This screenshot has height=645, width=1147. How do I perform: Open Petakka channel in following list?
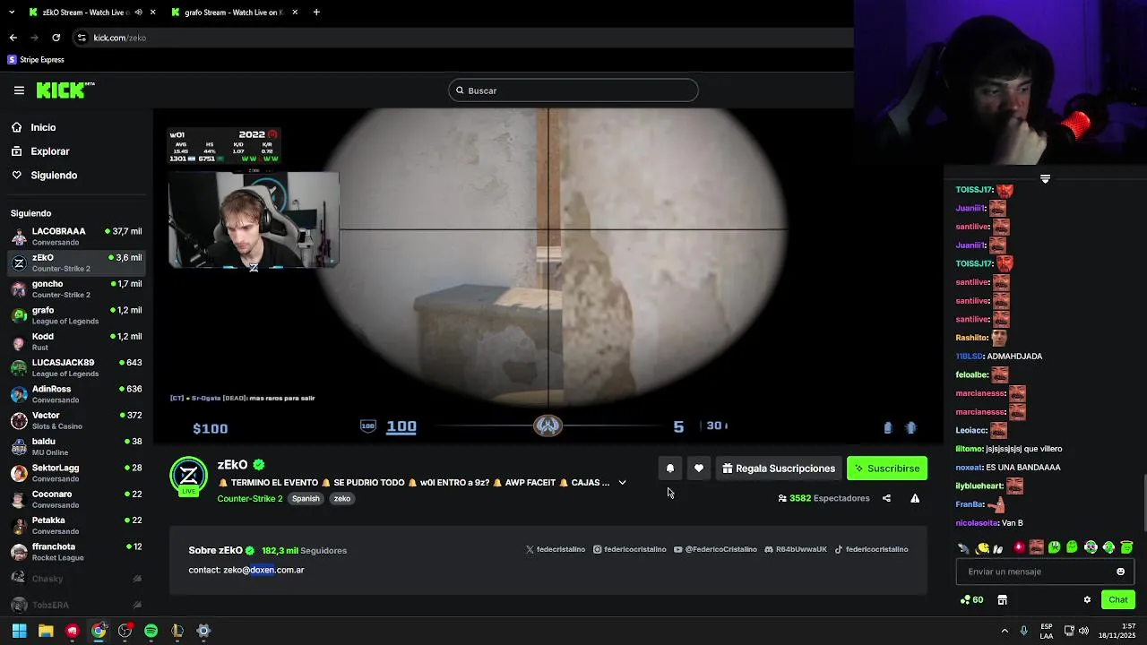pyautogui.click(x=76, y=525)
